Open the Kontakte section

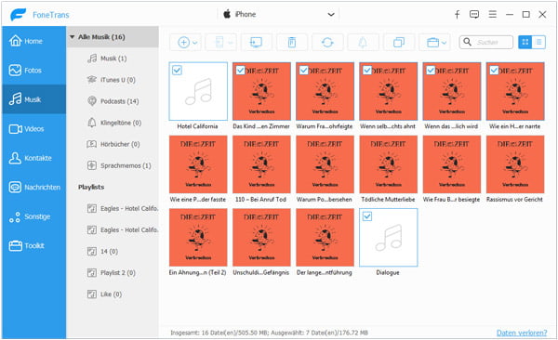(x=33, y=158)
